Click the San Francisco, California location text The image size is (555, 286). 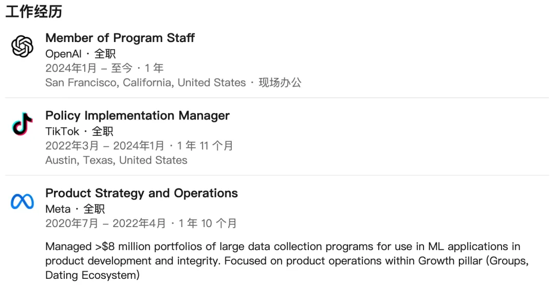pyautogui.click(x=109, y=83)
